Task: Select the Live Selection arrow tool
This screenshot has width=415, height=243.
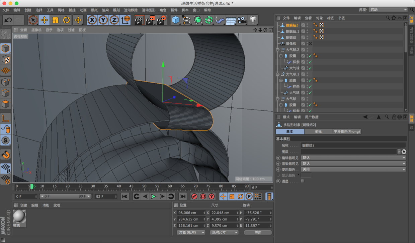Action: (x=33, y=20)
